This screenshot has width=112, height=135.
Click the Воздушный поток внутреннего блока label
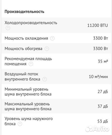22,76
